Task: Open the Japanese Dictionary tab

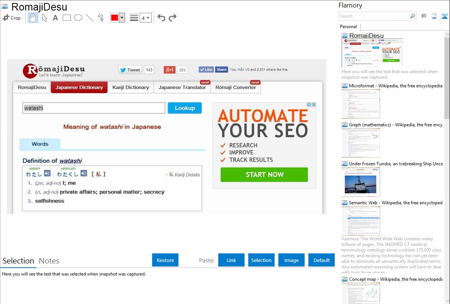Action: [79, 87]
